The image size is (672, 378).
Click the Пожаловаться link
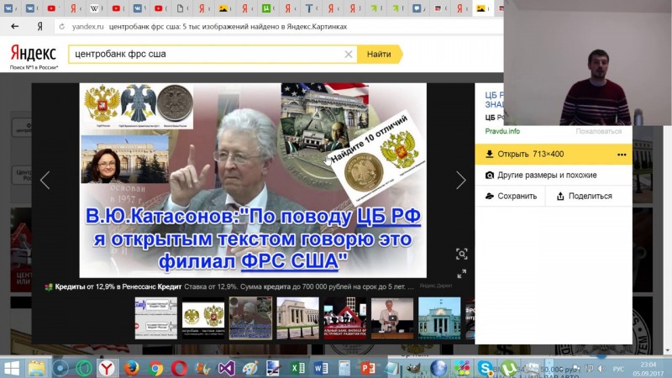click(x=598, y=131)
